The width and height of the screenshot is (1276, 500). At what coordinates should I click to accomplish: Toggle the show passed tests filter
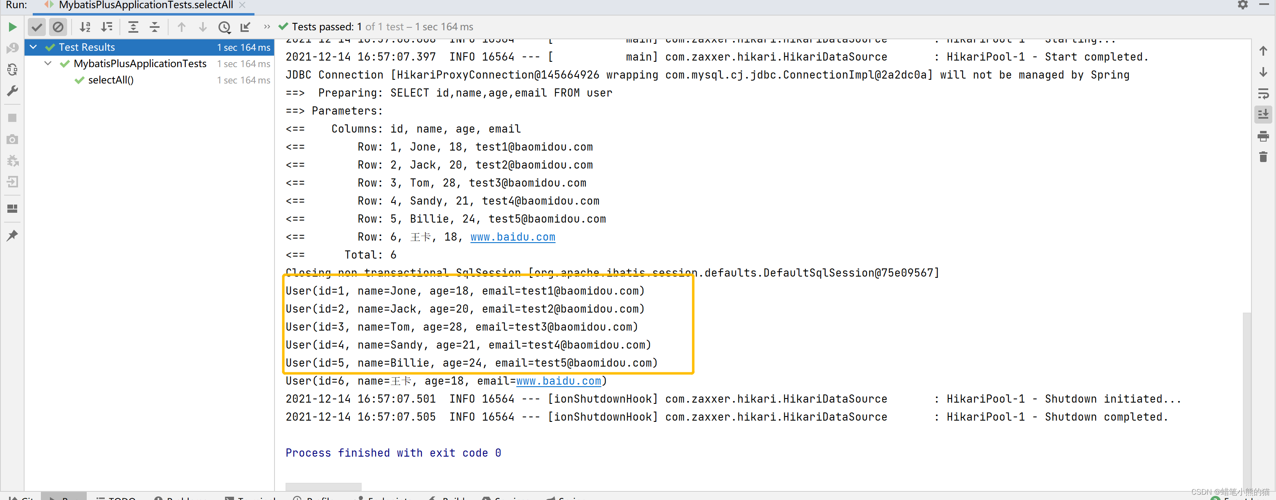click(37, 27)
